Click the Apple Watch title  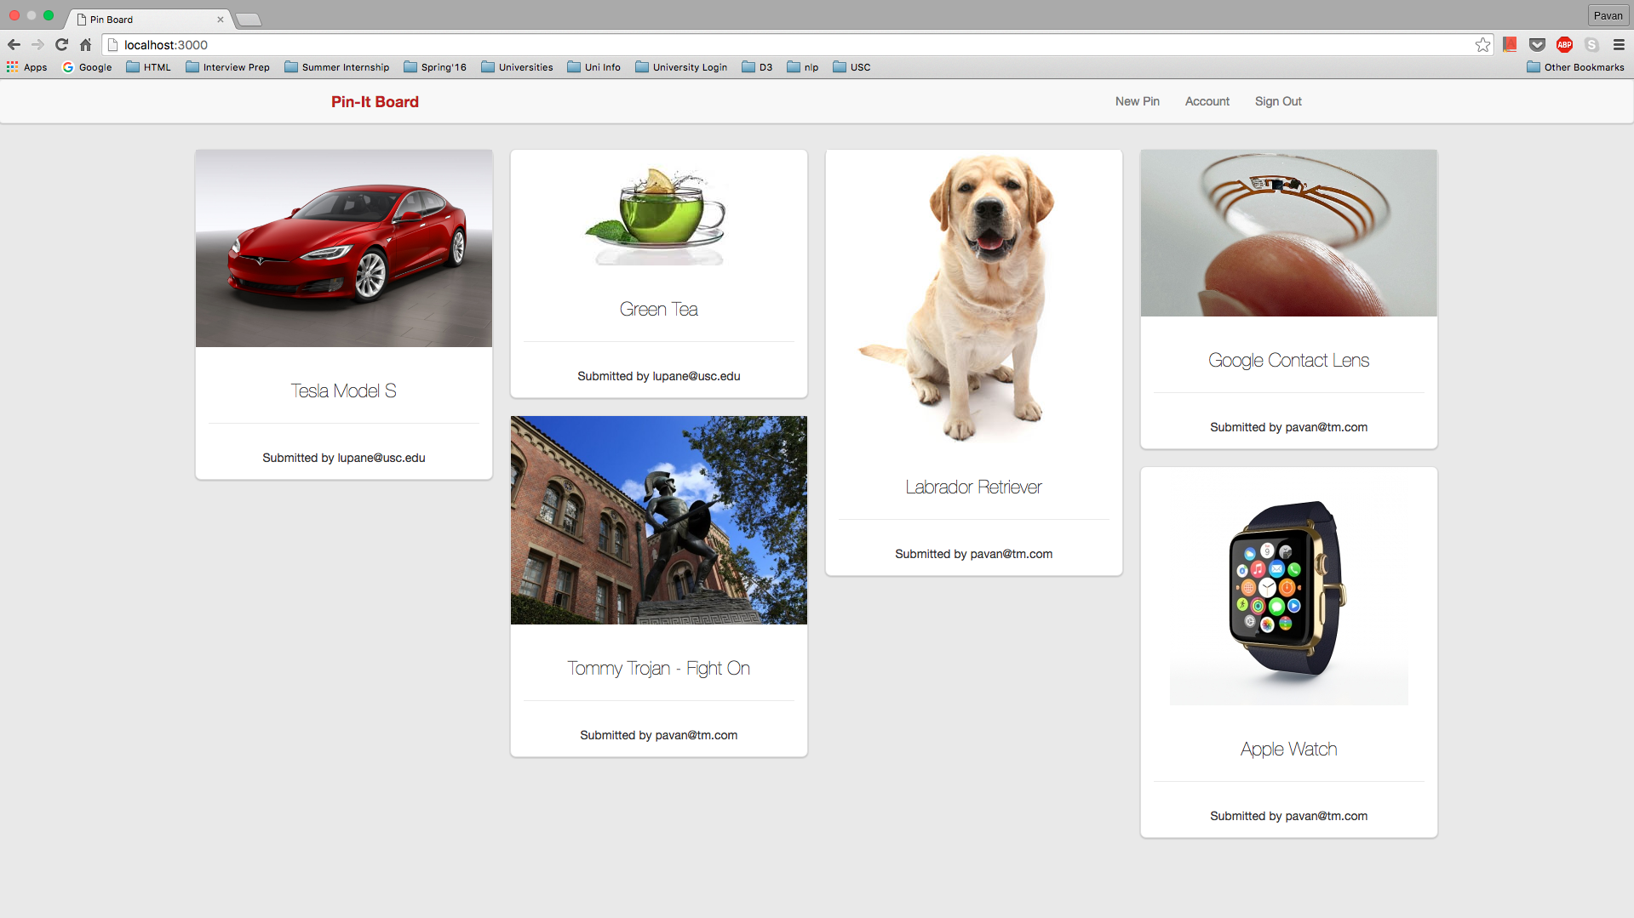click(1289, 749)
